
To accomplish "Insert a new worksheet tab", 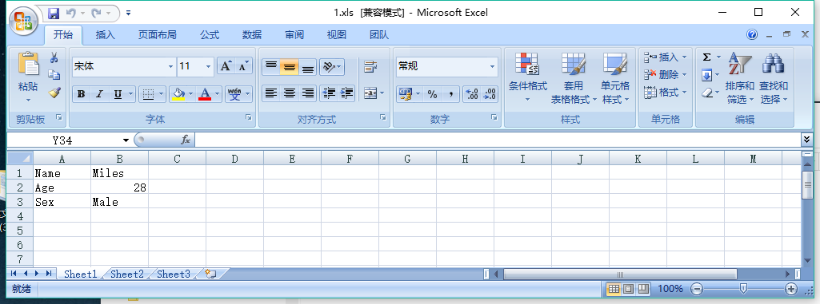I will pyautogui.click(x=210, y=274).
